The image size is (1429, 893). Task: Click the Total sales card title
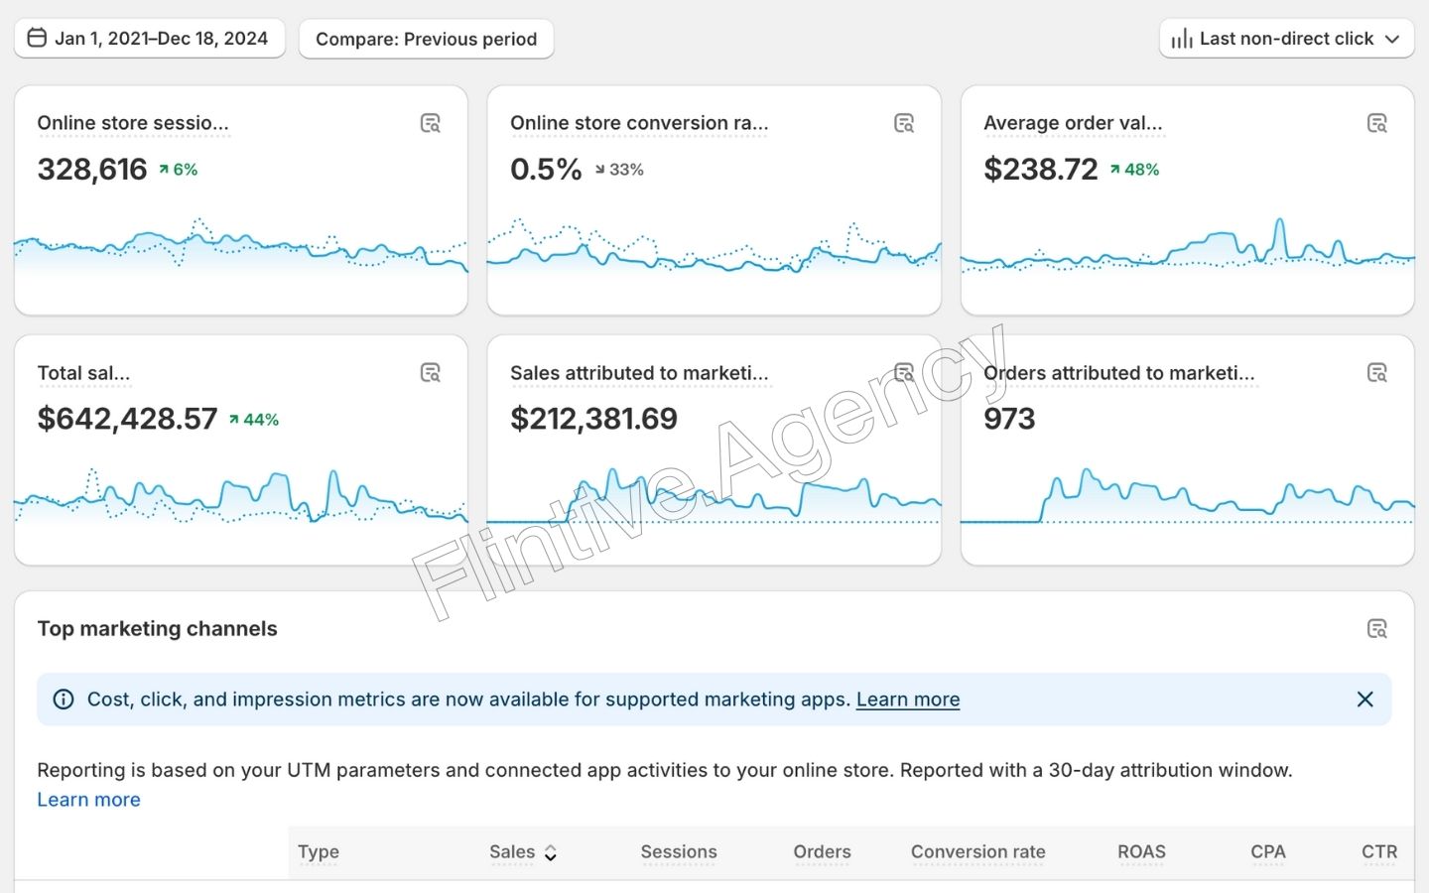click(x=83, y=374)
